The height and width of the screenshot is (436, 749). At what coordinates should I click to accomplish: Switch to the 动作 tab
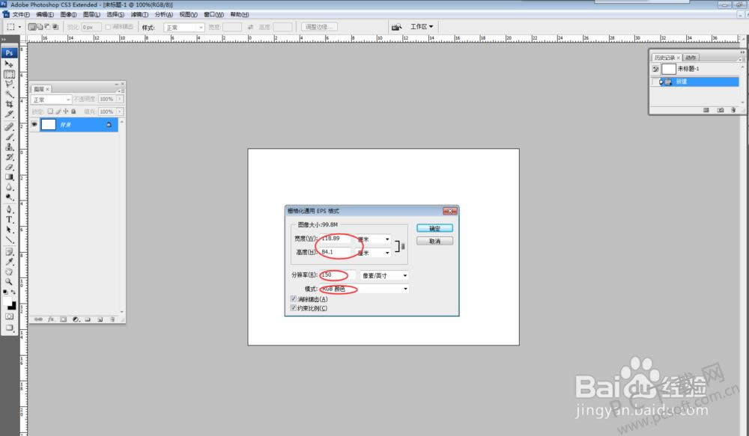pos(690,58)
